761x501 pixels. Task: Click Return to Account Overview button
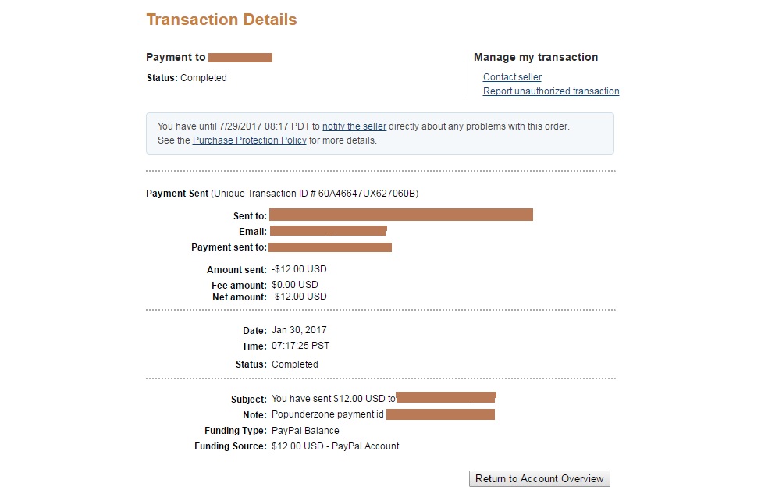pos(539,478)
